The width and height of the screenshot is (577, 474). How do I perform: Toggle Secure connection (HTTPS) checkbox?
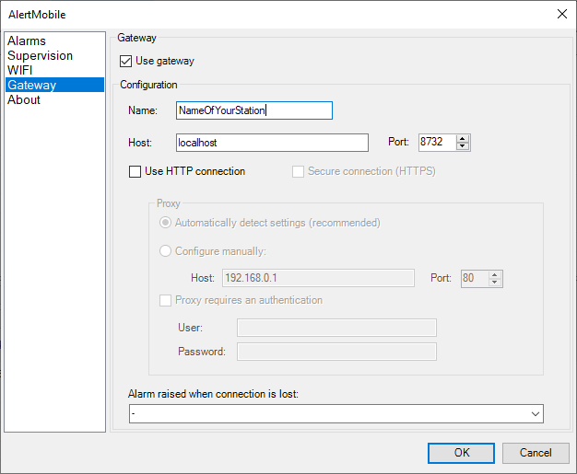299,171
